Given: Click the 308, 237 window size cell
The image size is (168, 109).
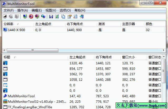Looking at the screenshot, I should [129, 74].
